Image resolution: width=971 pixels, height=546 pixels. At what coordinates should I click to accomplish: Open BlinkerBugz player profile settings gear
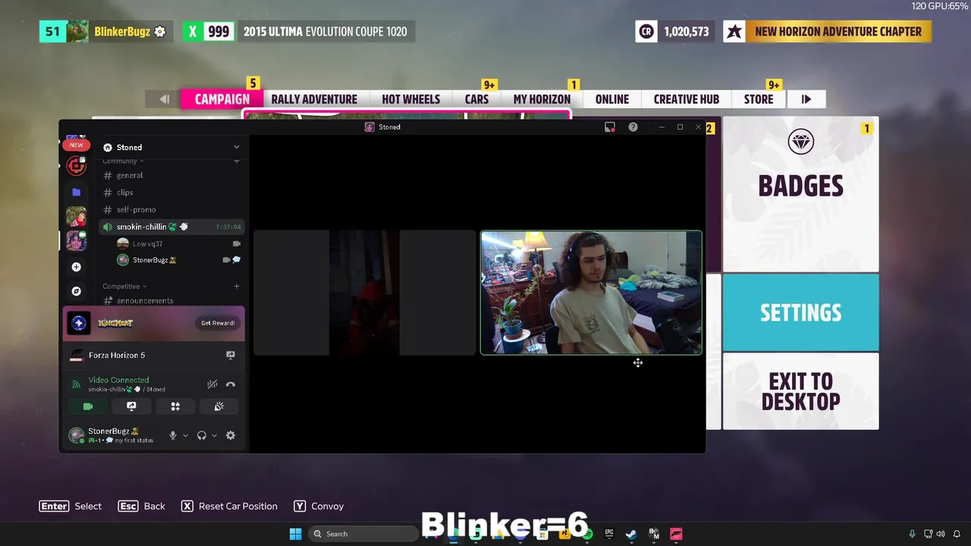160,32
